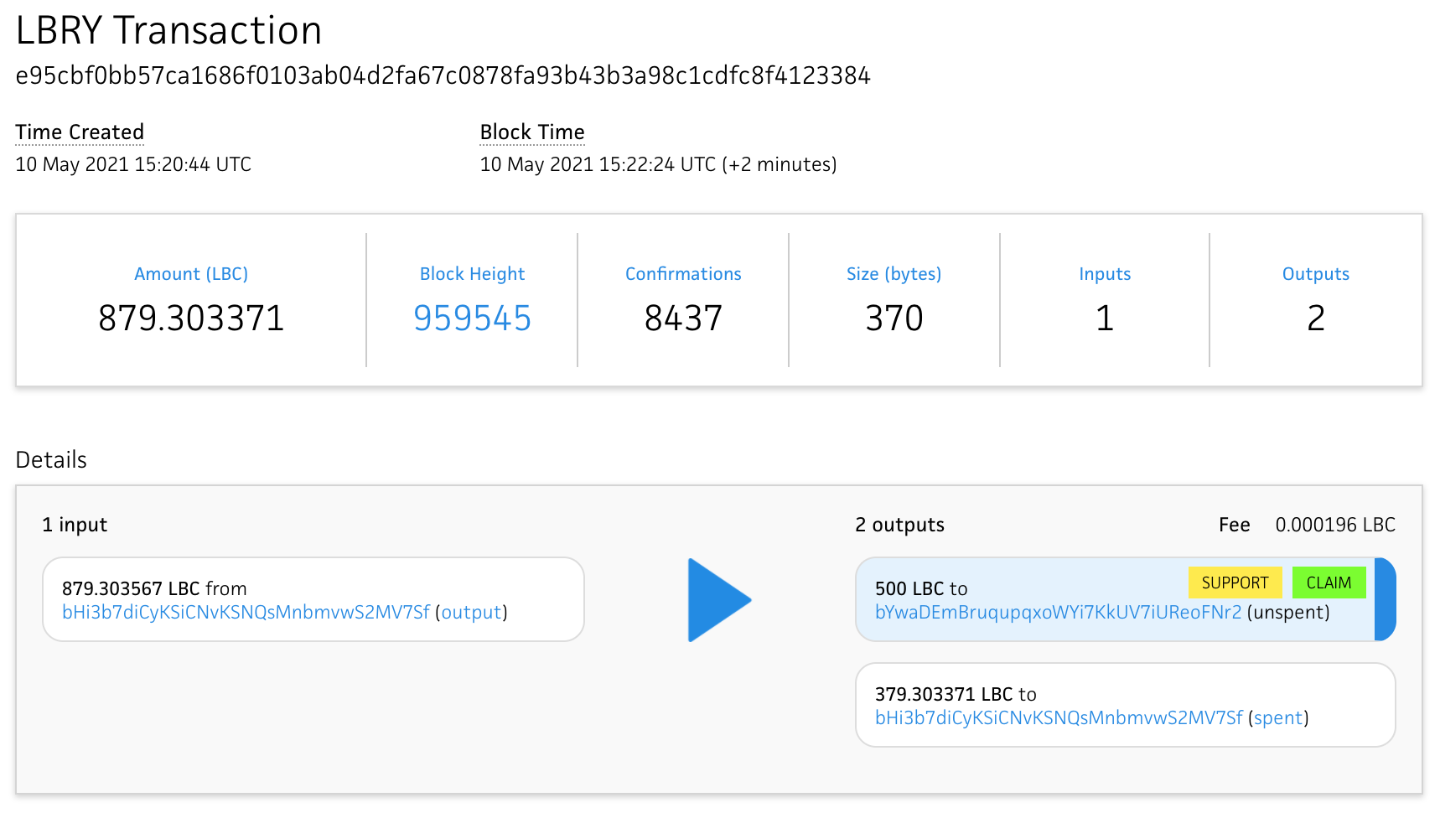Screen dimensions: 1440x813
Task: Click the "Block Time" label
Action: coord(532,132)
